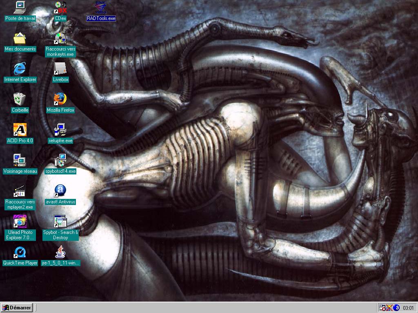Click the spybotsd14.exe installer icon
The width and height of the screenshot is (418, 313).
point(60,161)
